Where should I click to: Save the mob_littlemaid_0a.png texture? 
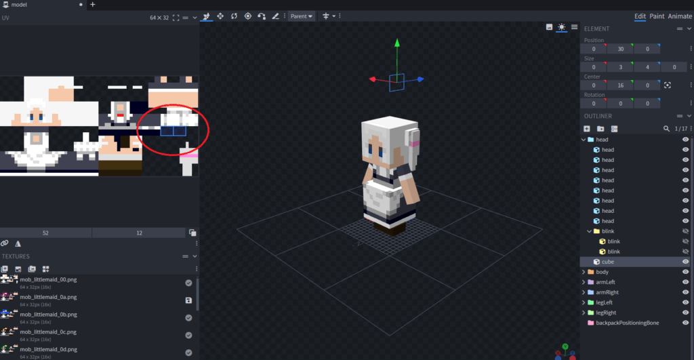point(188,300)
